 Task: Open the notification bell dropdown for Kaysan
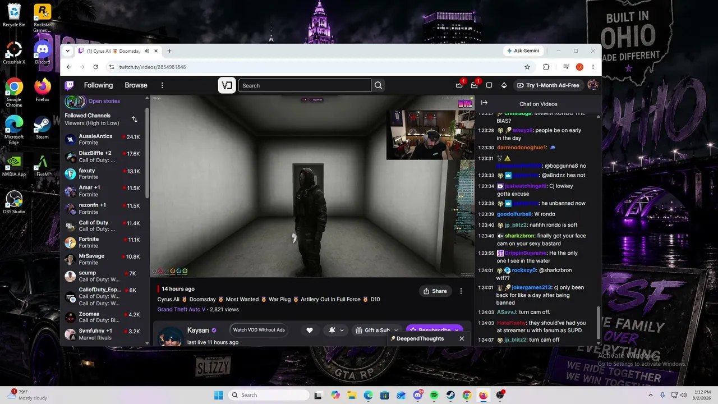336,330
